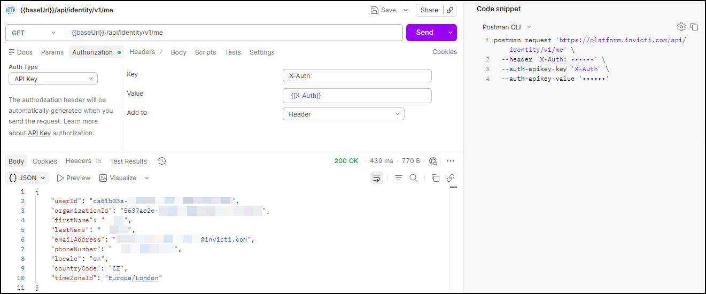706x294 pixels.
Task: Click the --auth-apikey-key line in snippet
Action: (555, 69)
